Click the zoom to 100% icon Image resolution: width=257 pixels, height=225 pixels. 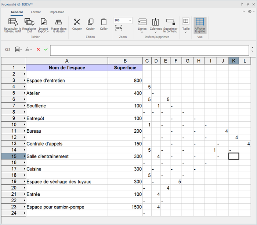[119, 28]
